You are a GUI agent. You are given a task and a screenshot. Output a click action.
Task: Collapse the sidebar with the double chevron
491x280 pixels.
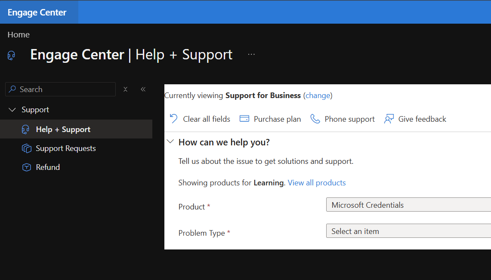(x=143, y=89)
